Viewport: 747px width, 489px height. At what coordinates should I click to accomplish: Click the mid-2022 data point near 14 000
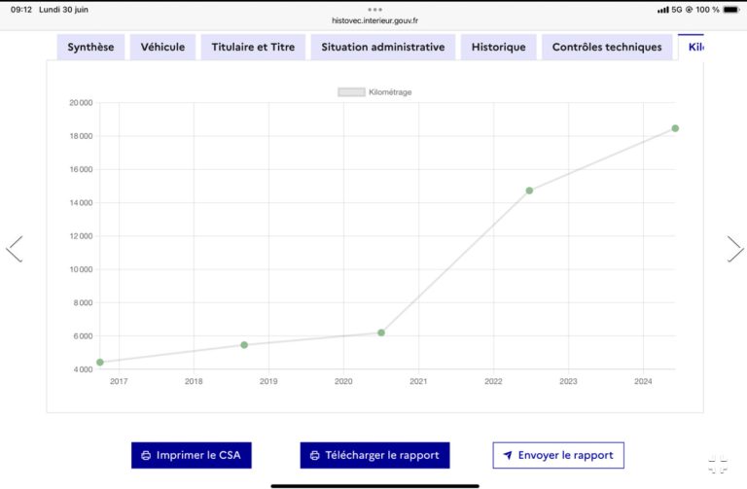pos(529,191)
